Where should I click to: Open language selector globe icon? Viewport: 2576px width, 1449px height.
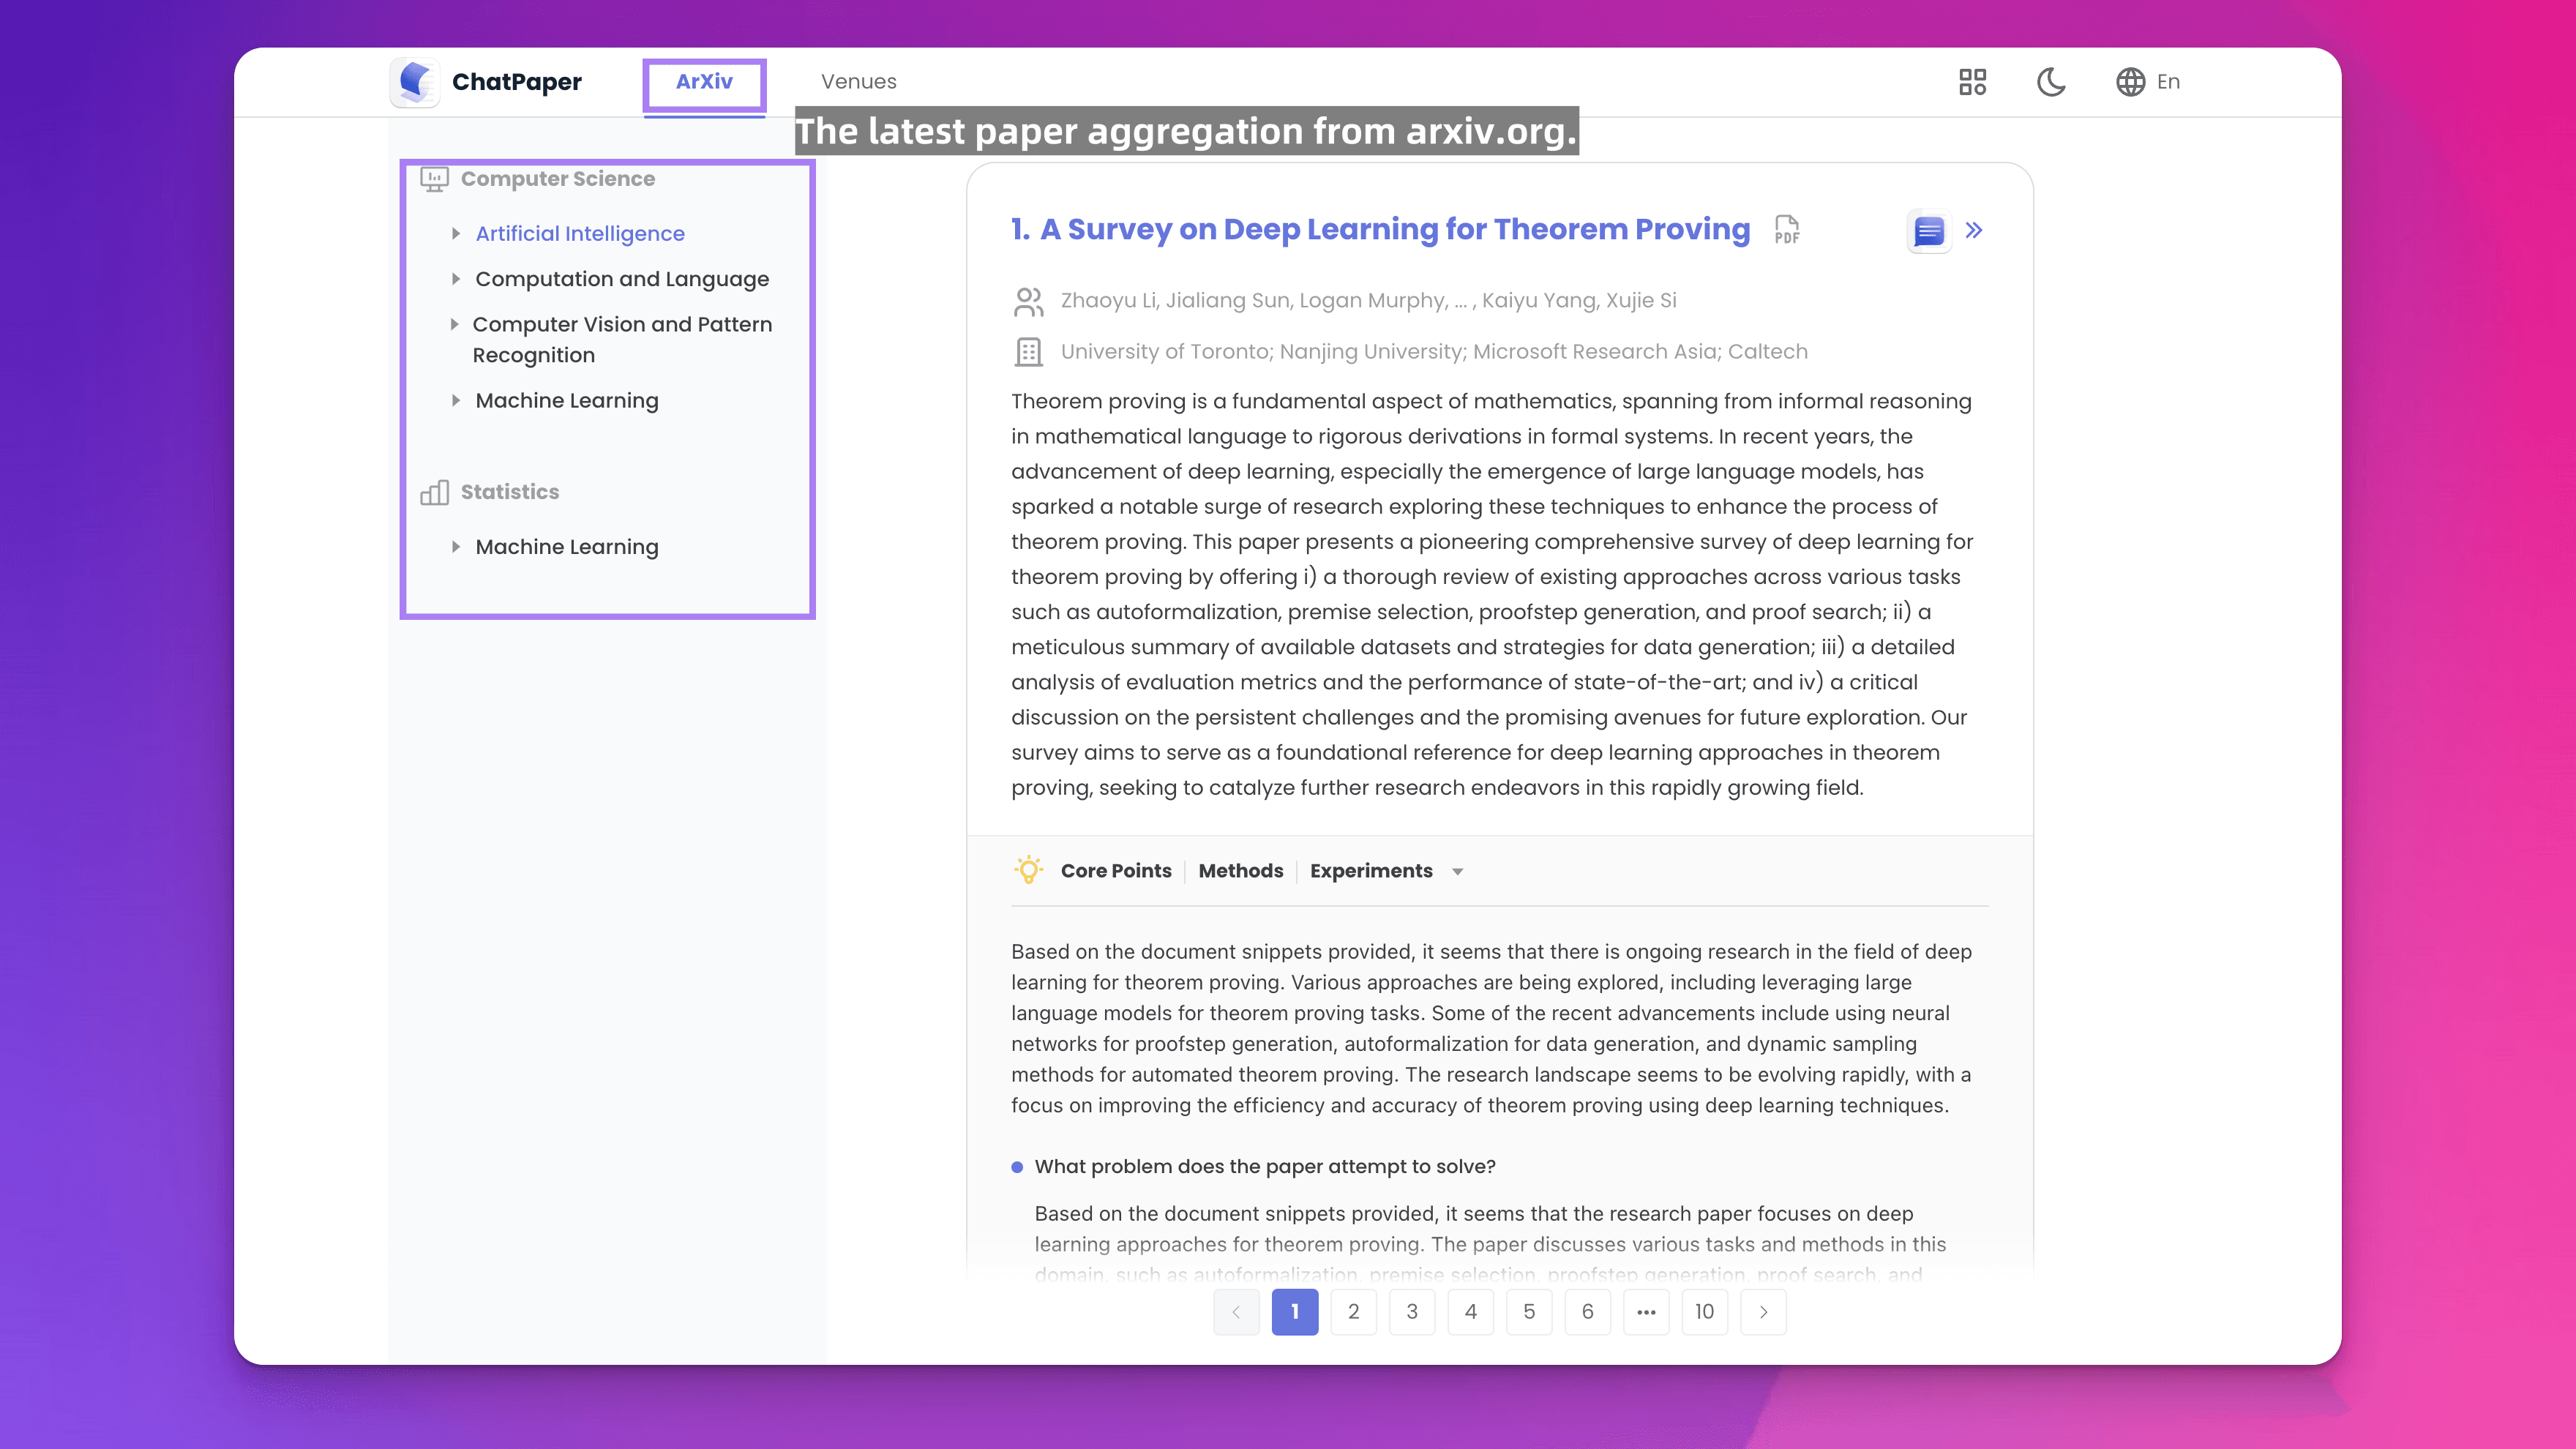tap(2130, 82)
